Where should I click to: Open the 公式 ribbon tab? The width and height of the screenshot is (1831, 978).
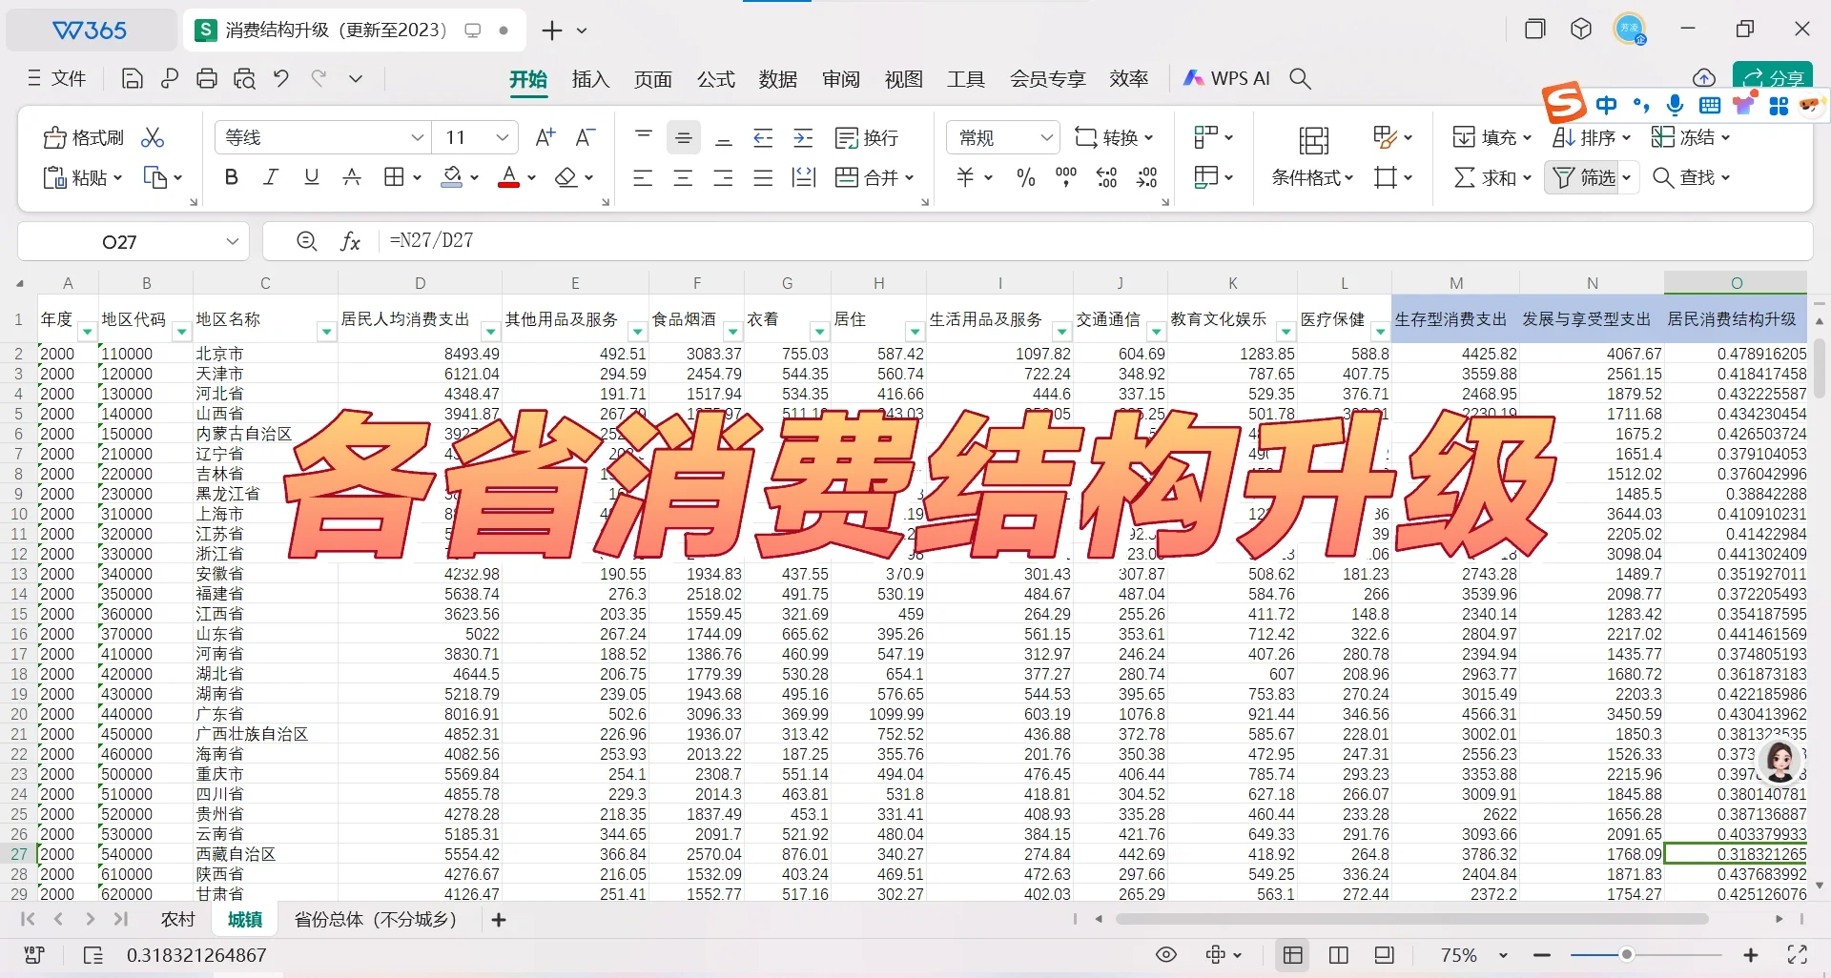coord(715,79)
